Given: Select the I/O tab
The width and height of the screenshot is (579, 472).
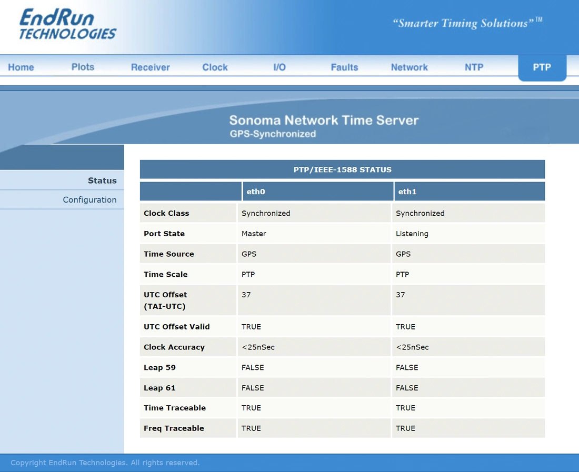Looking at the screenshot, I should click(x=279, y=67).
